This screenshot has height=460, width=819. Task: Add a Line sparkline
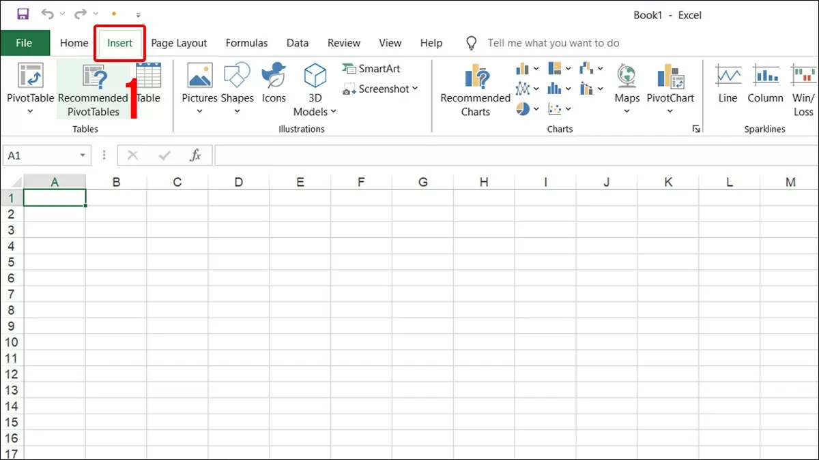pos(727,82)
